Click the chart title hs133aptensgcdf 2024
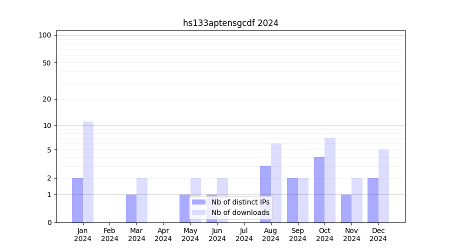 [x=230, y=23]
